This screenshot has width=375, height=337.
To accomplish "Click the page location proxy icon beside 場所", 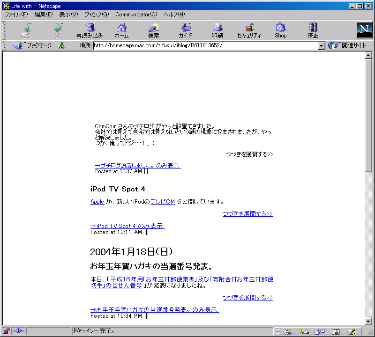I will pos(61,45).
